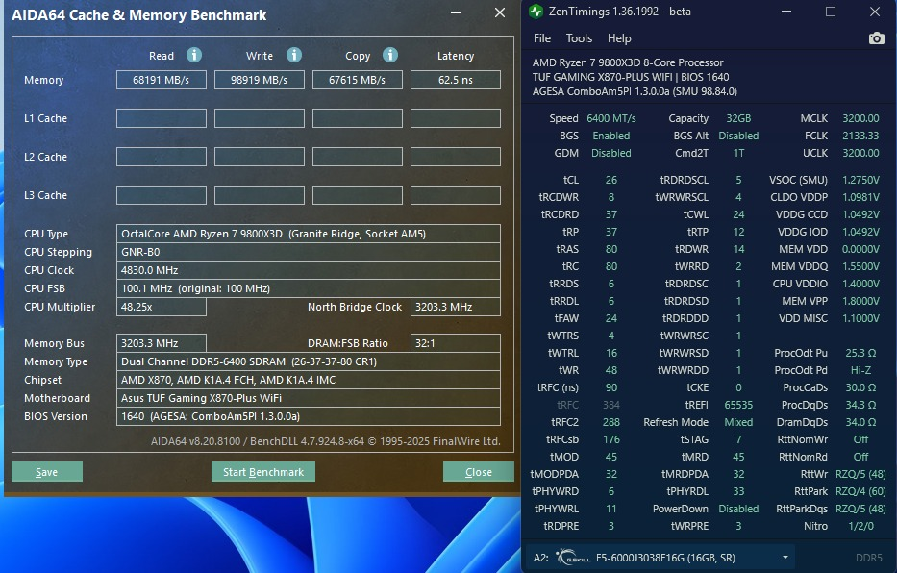Select the Memory Write value 98919 MB/s
The width and height of the screenshot is (897, 573).
(260, 80)
